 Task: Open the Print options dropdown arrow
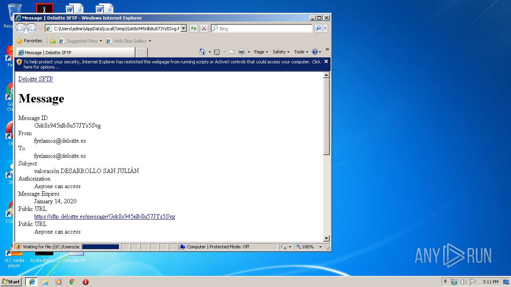pyautogui.click(x=248, y=52)
